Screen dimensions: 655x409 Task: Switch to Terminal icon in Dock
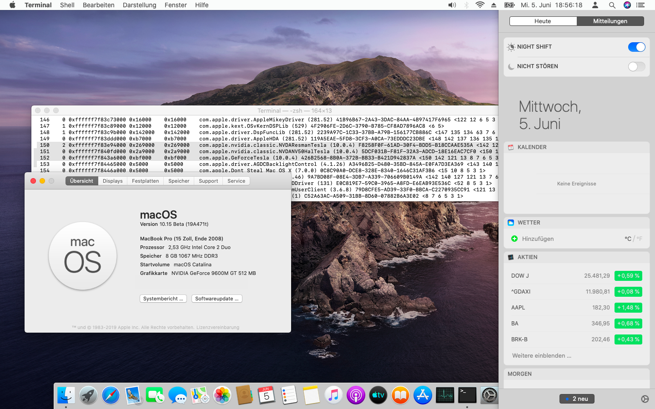(467, 395)
